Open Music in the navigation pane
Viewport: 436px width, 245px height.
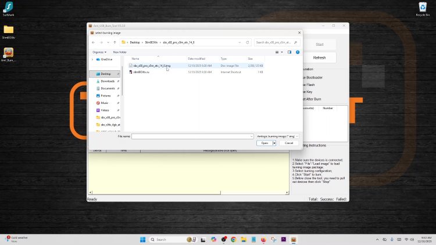[104, 103]
